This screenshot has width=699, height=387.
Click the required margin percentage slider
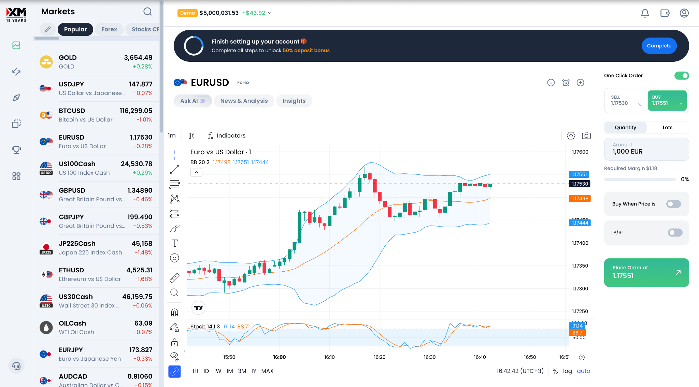(x=640, y=179)
